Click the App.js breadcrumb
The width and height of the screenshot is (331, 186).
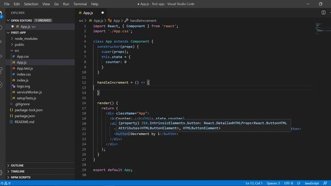click(x=98, y=21)
